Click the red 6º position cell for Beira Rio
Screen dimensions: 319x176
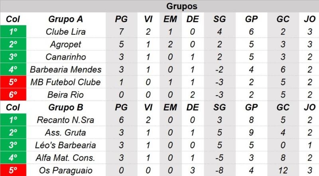pos(13,94)
